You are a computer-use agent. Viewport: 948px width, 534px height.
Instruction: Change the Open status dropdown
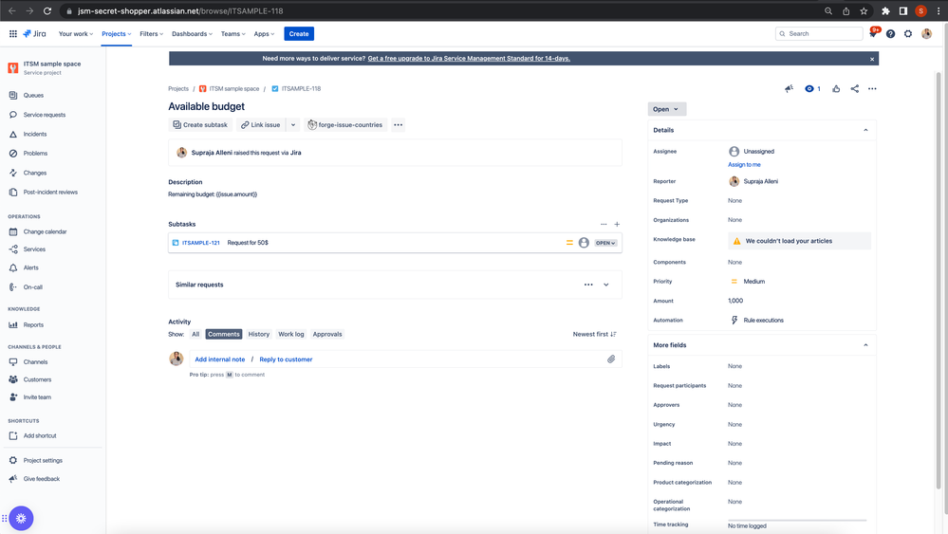click(x=667, y=109)
